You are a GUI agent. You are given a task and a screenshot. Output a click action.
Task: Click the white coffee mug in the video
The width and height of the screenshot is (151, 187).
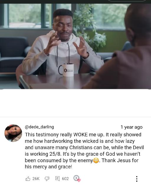point(66,70)
